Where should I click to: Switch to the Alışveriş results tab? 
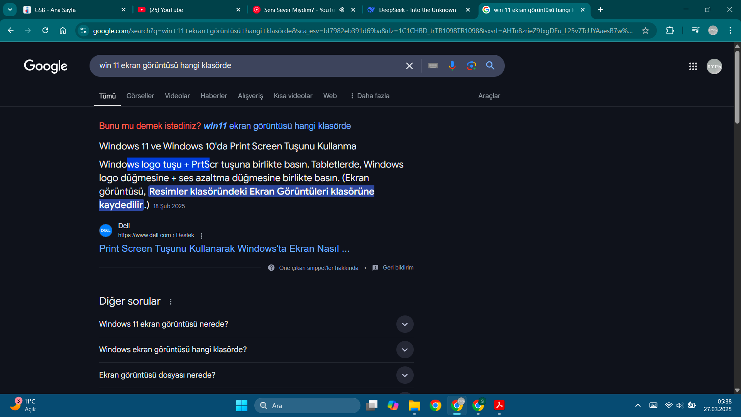pos(250,96)
